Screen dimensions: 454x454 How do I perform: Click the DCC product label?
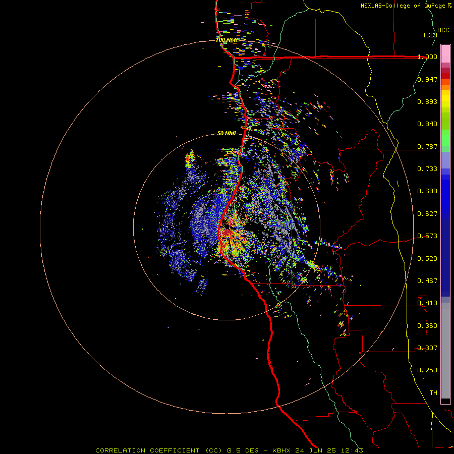tap(443, 30)
